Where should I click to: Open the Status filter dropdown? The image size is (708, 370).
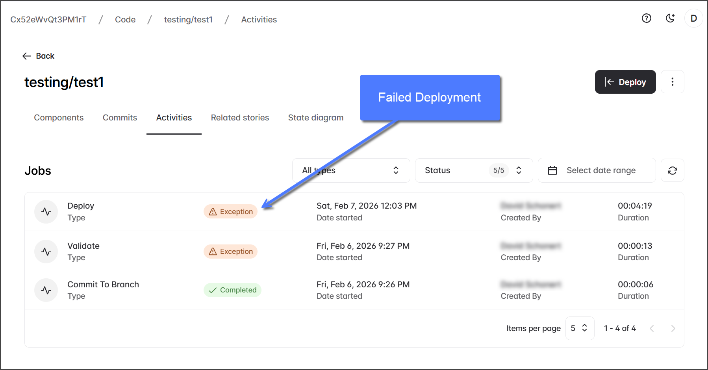473,170
